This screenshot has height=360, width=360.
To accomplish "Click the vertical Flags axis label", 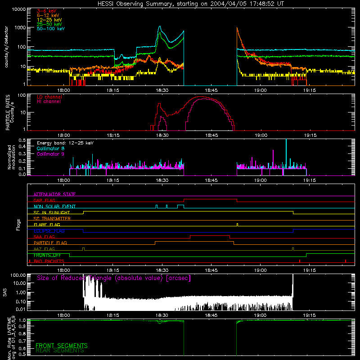I will coord(18,225).
